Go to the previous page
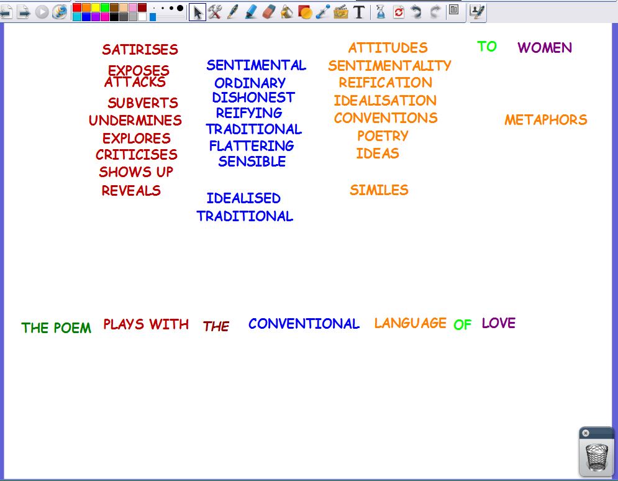The image size is (618, 481). click(x=6, y=12)
